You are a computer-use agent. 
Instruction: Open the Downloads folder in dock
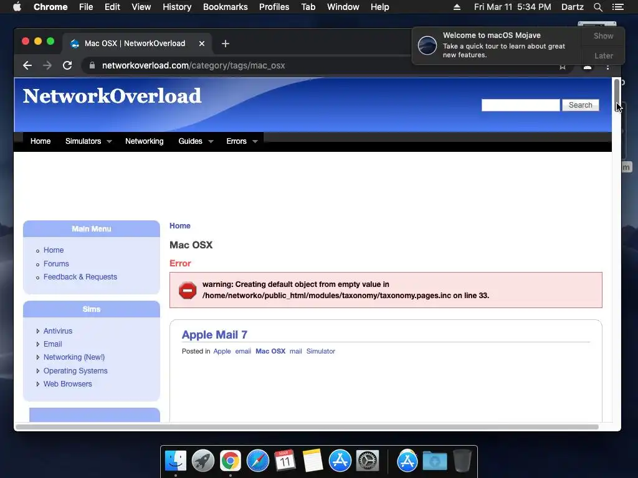[434, 461]
